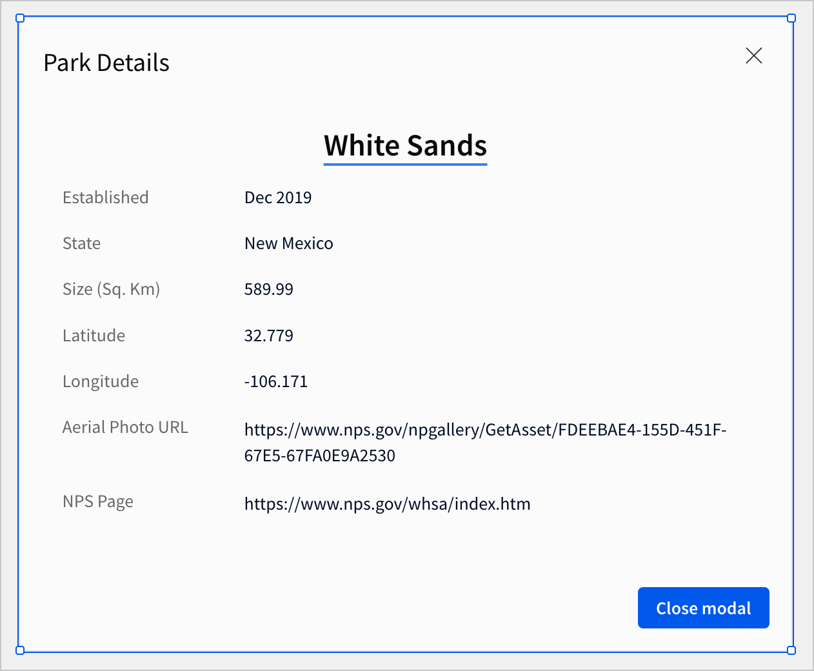Select the Established label
This screenshot has height=671, width=814.
[x=105, y=197]
